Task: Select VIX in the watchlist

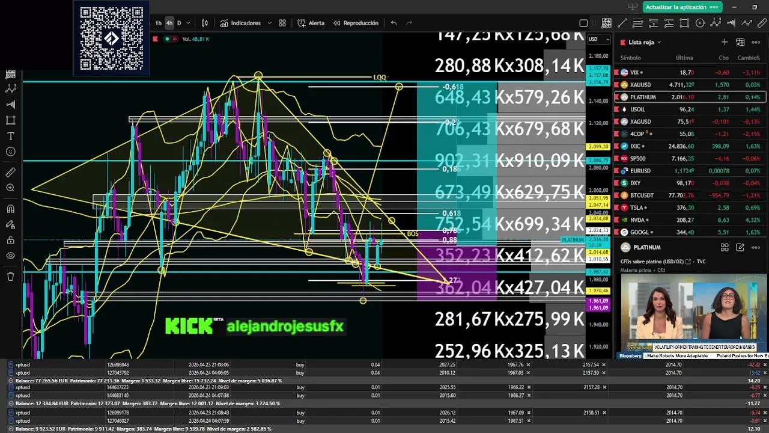Action: (x=690, y=72)
